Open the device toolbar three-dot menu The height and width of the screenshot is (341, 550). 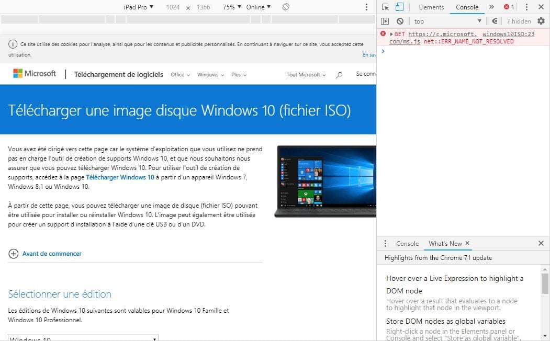[366, 7]
